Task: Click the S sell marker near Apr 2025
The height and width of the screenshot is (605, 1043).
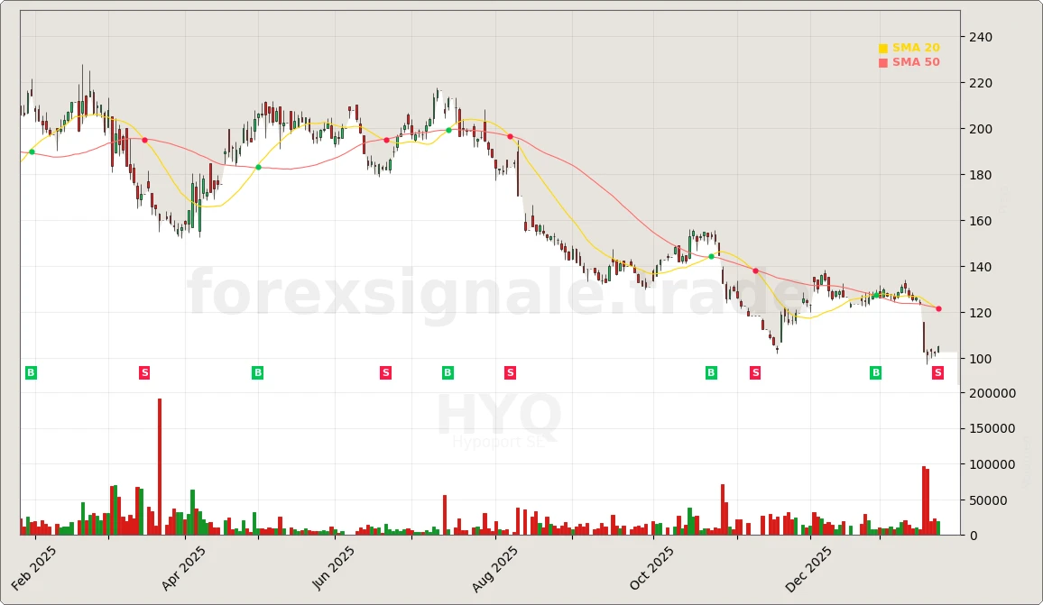Action: coord(144,371)
